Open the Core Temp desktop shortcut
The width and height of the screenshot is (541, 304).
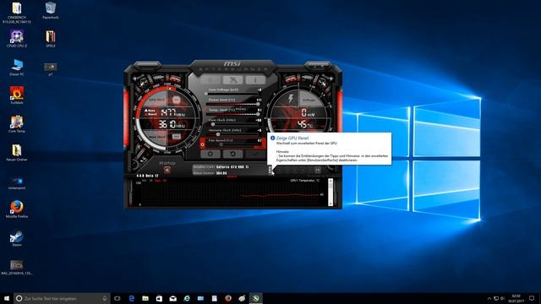pos(17,124)
